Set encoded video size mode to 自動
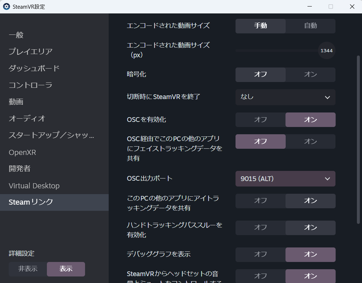 pyautogui.click(x=310, y=26)
